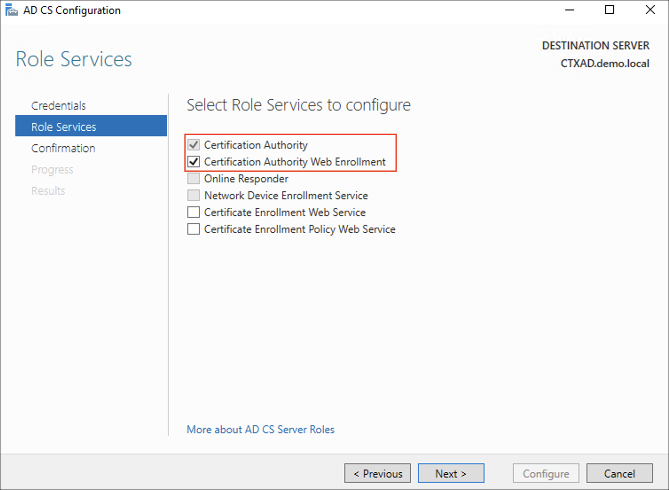669x490 pixels.
Task: Close the AD CS Configuration window
Action: click(650, 10)
